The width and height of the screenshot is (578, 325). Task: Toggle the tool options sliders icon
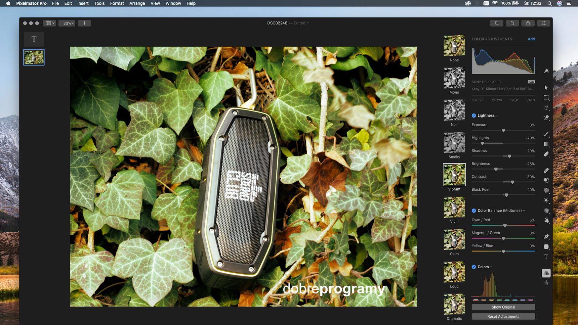[543, 23]
